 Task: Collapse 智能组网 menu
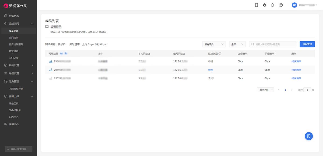[32, 24]
